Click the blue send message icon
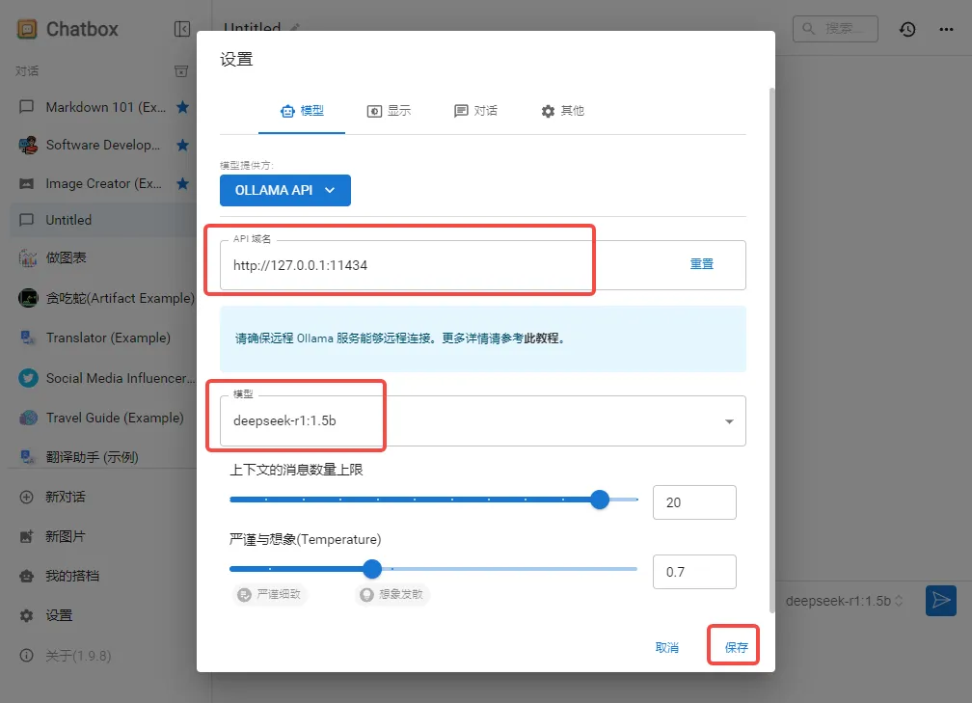Viewport: 972px width, 703px height. click(940, 600)
